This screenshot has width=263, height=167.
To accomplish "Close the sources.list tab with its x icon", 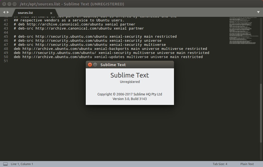I will (x=51, y=13).
